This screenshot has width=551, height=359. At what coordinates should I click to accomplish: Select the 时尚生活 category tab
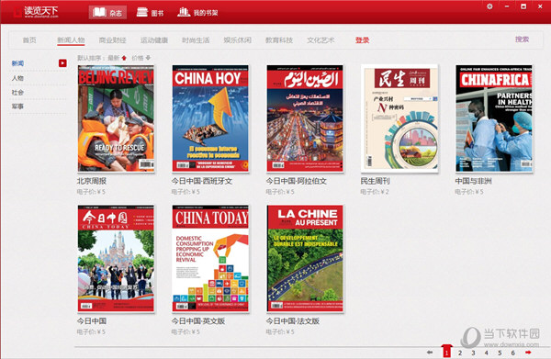point(196,40)
